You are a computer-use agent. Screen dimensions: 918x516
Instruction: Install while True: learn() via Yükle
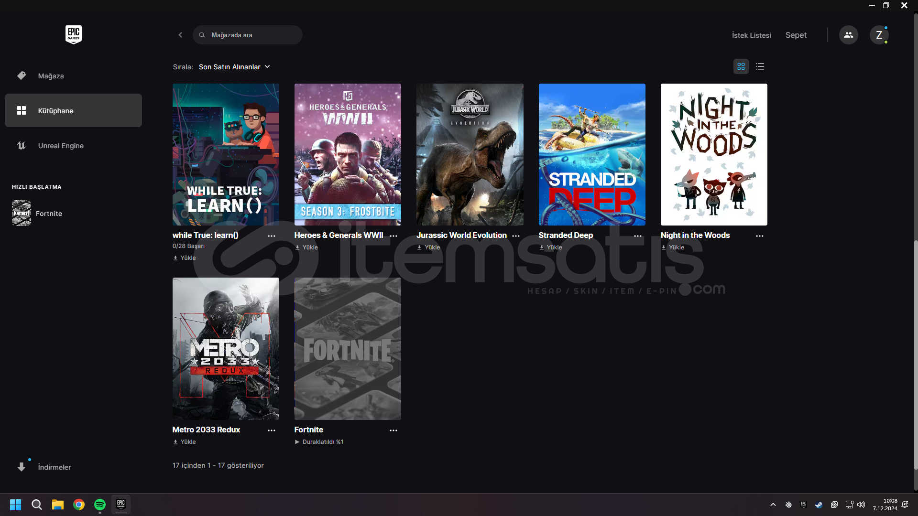coord(185,258)
